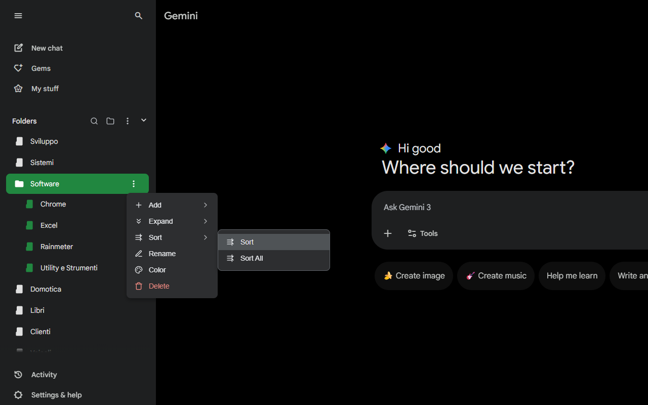Open the Activity page
This screenshot has width=648, height=405.
click(44, 375)
